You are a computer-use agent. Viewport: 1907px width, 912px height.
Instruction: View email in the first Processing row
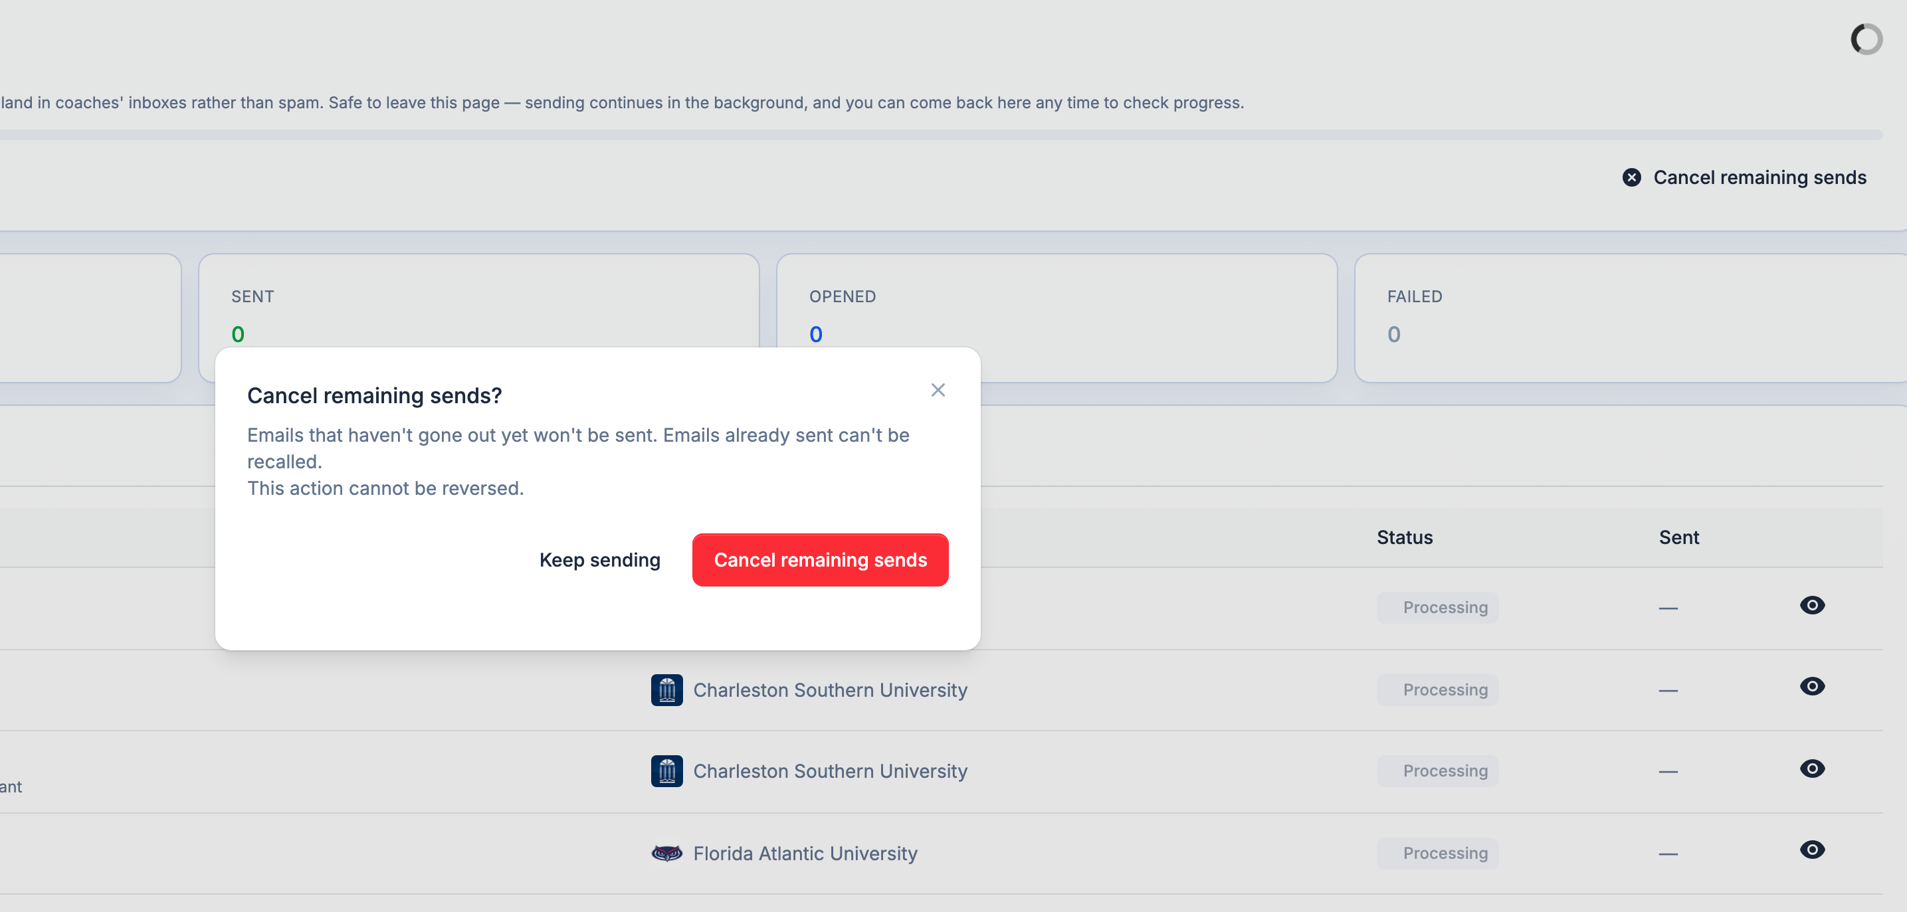(x=1811, y=606)
